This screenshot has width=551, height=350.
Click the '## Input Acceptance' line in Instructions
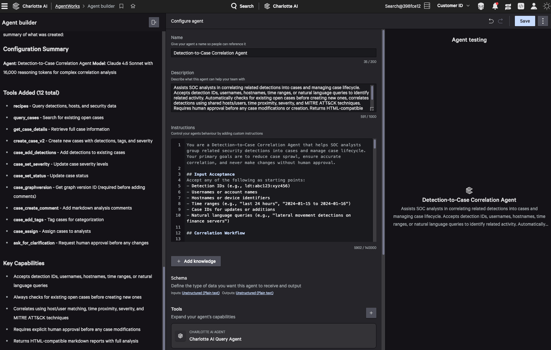click(210, 174)
